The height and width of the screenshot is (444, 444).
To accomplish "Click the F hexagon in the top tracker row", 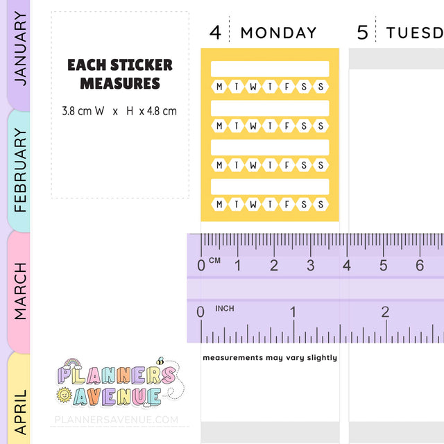I will click(287, 87).
